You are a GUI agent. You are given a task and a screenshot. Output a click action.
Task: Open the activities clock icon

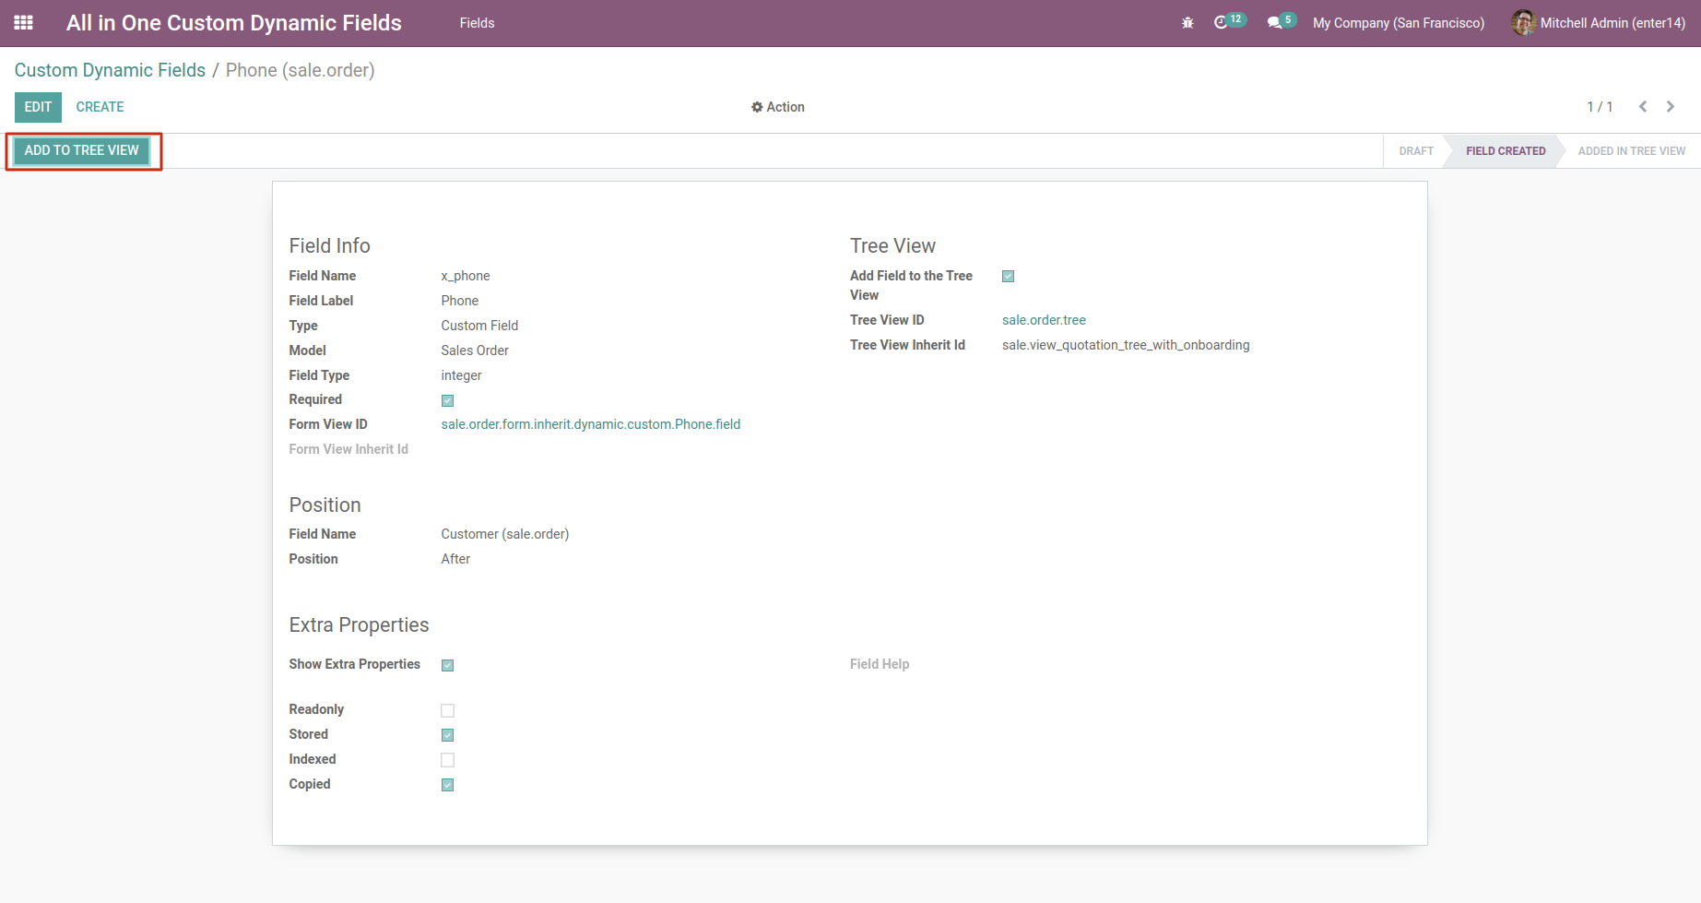click(1221, 22)
